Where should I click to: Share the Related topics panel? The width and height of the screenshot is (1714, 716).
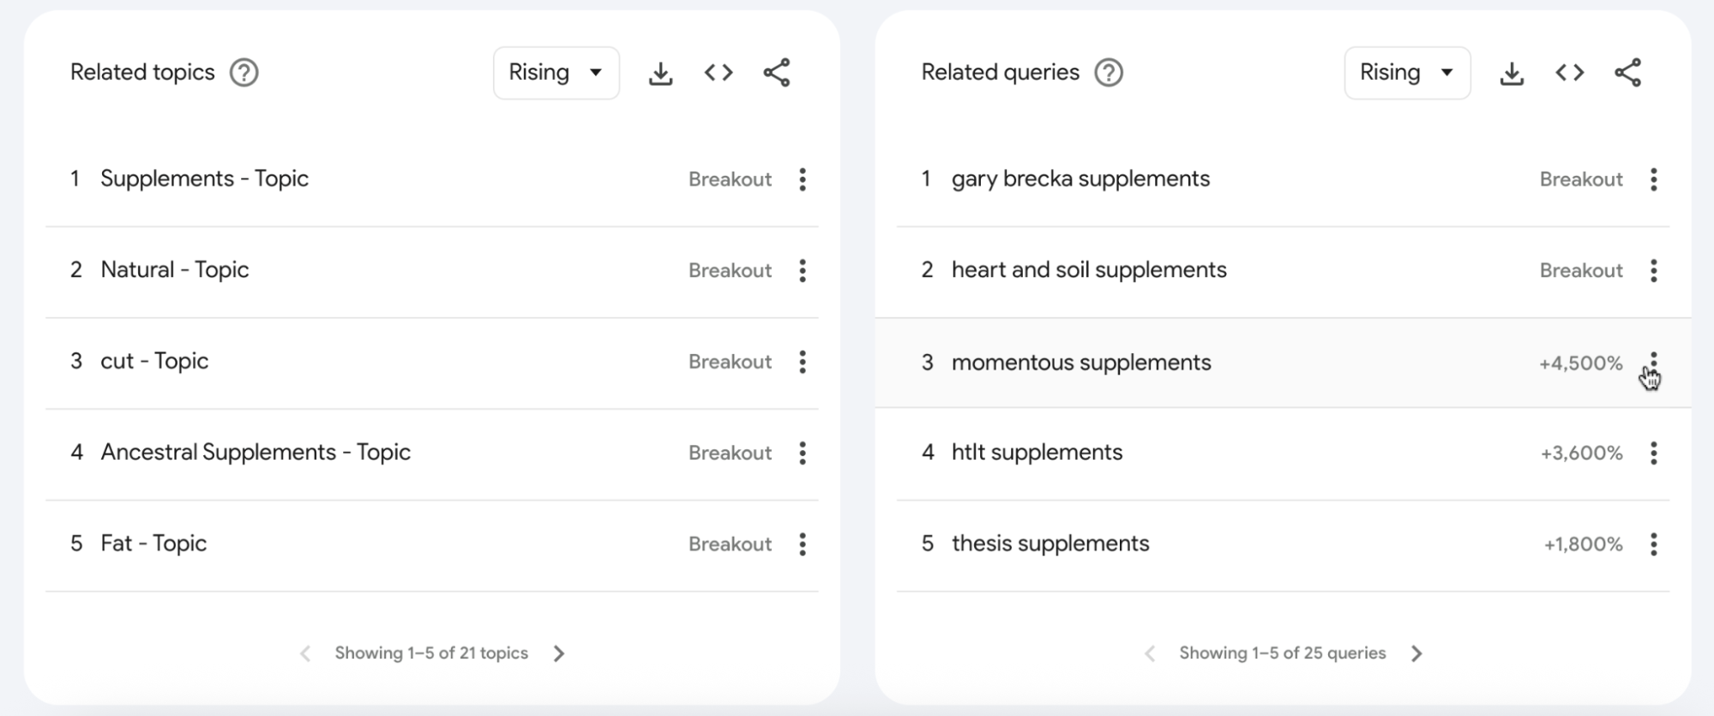777,72
